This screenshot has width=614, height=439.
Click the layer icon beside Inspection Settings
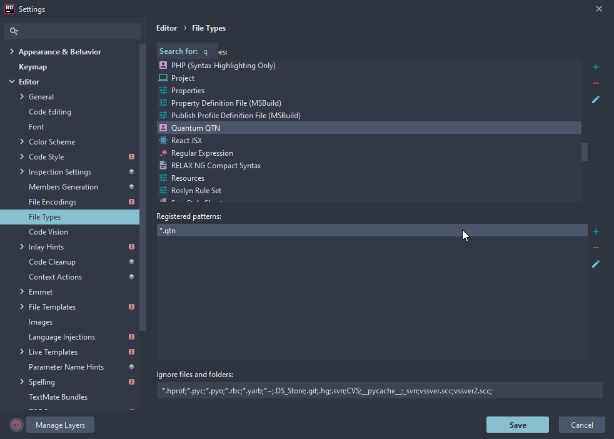131,172
